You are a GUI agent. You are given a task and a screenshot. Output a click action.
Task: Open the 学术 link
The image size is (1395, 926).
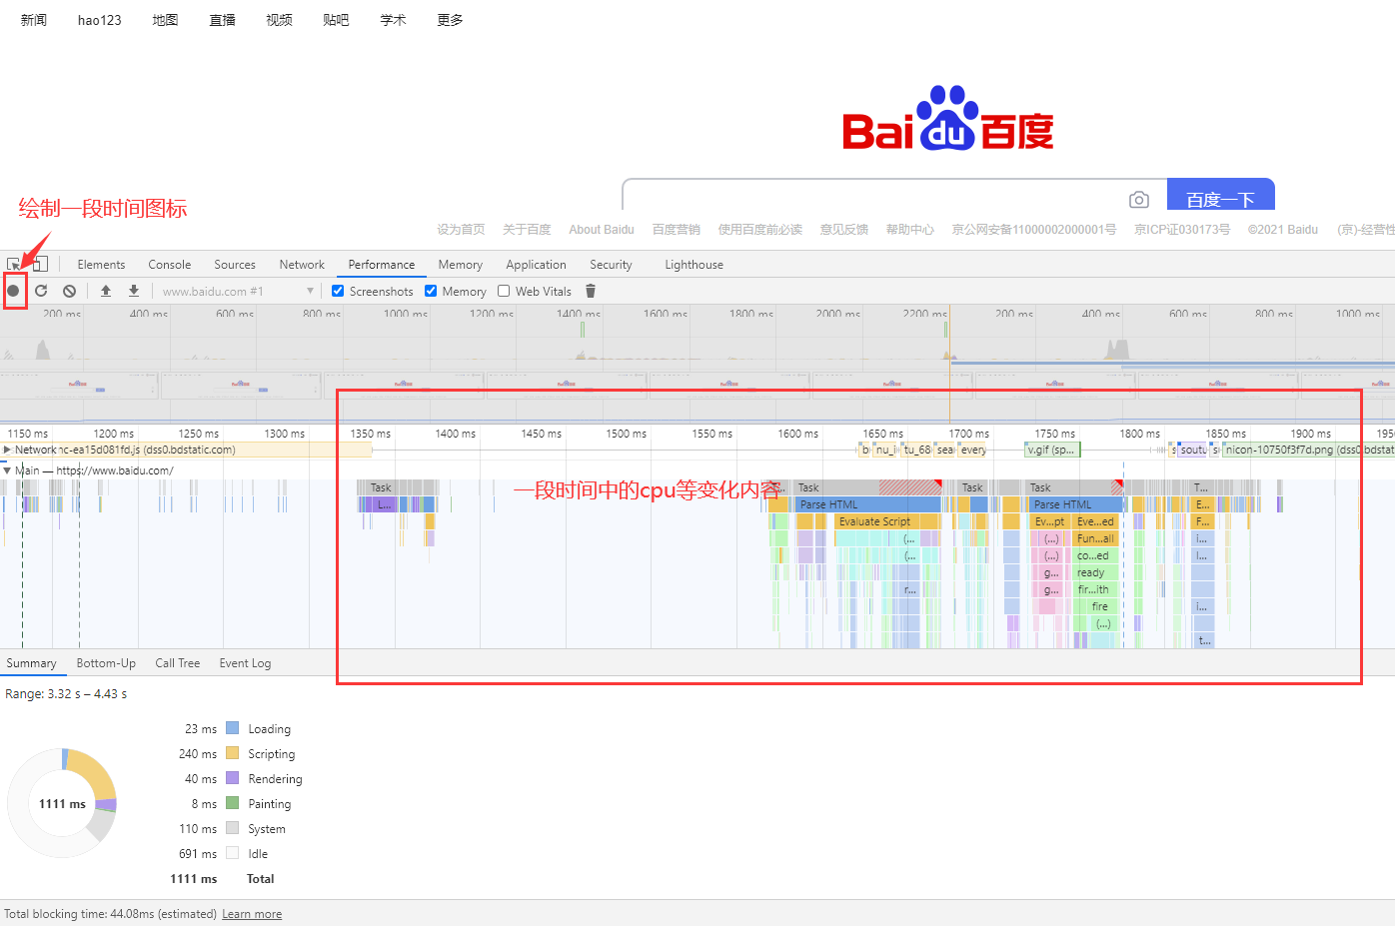(394, 20)
